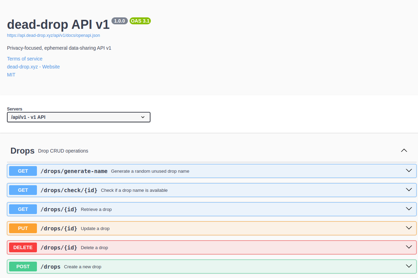Click GET badge for Retrieve a drop
The height and width of the screenshot is (278, 418).
click(23, 209)
